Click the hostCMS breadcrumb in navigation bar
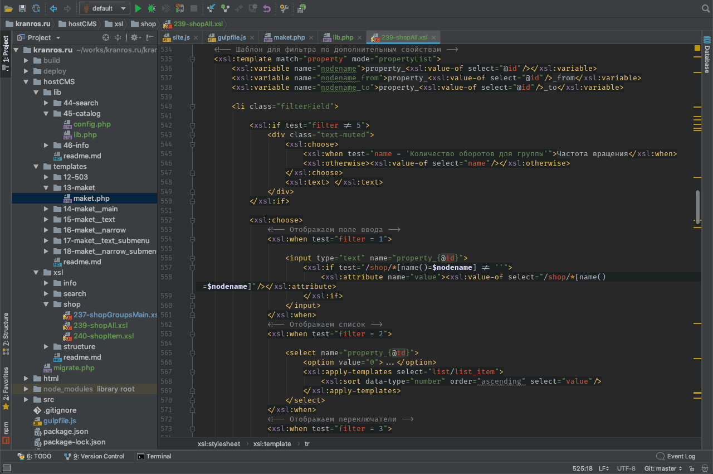713x474 pixels. click(76, 24)
